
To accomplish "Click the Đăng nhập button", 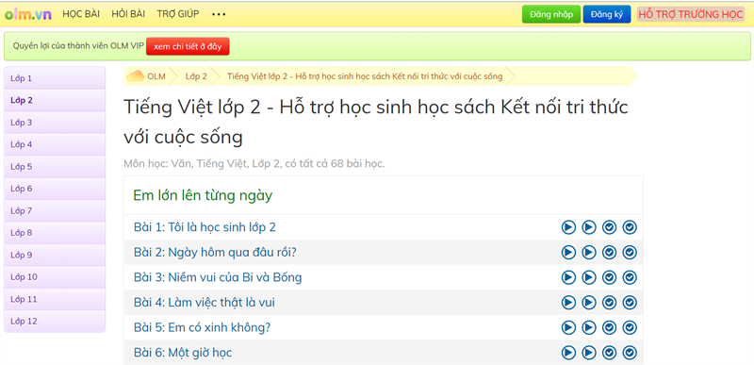I will (551, 14).
